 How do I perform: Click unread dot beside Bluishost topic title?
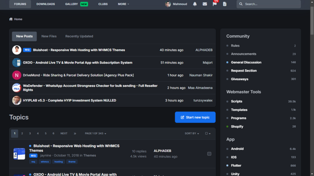tap(30, 146)
